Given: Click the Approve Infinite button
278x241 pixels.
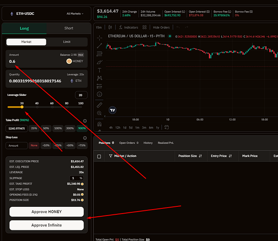Looking at the screenshot, I should (46, 225).
